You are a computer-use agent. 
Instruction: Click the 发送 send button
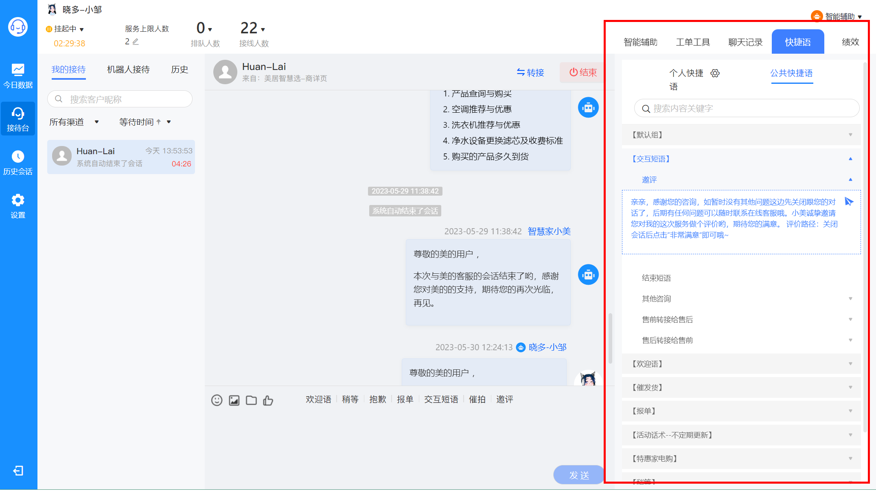click(x=578, y=475)
